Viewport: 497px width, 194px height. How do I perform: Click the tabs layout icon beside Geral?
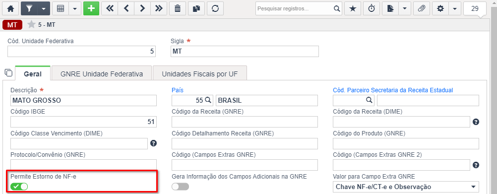(8, 72)
